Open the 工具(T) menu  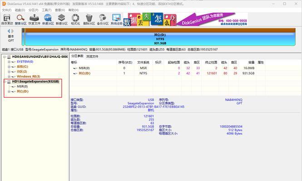click(x=47, y=10)
